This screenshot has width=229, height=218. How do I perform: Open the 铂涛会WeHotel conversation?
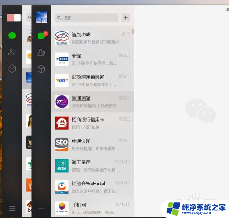coord(93,187)
